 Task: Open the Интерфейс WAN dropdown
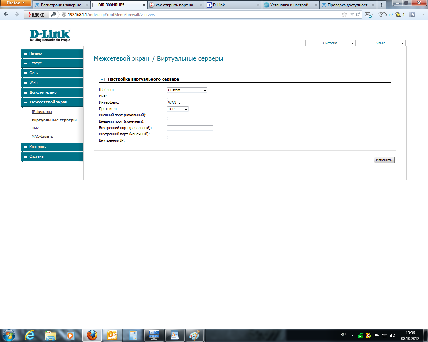(174, 103)
